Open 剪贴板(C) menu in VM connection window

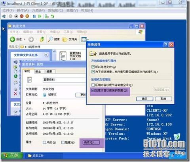[x=55, y=10]
